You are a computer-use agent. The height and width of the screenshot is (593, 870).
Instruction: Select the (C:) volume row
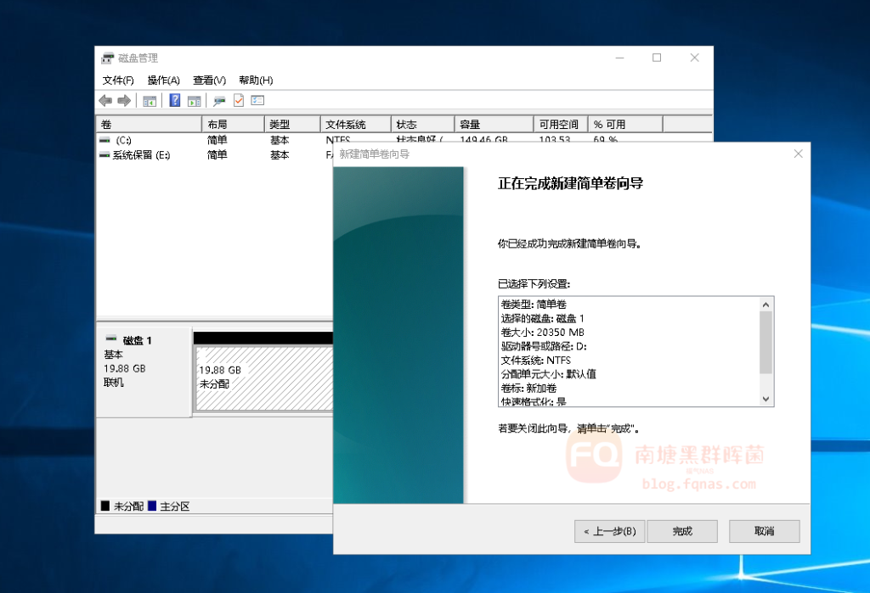tap(124, 140)
